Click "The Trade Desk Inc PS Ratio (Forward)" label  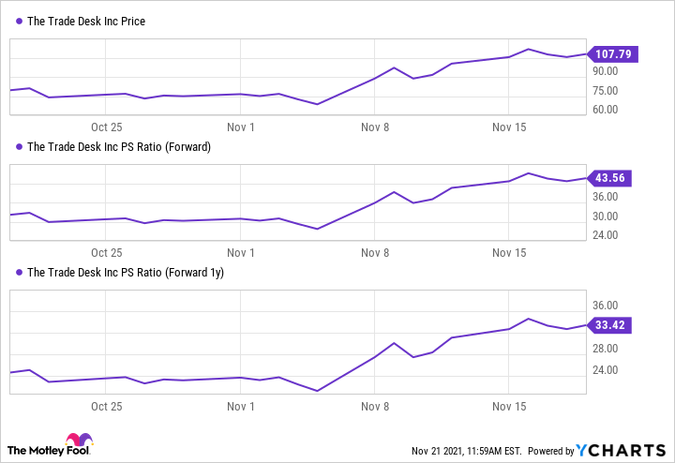click(119, 146)
